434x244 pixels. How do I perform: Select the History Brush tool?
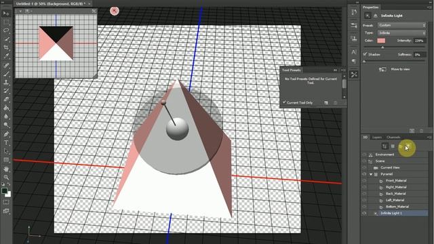6,91
